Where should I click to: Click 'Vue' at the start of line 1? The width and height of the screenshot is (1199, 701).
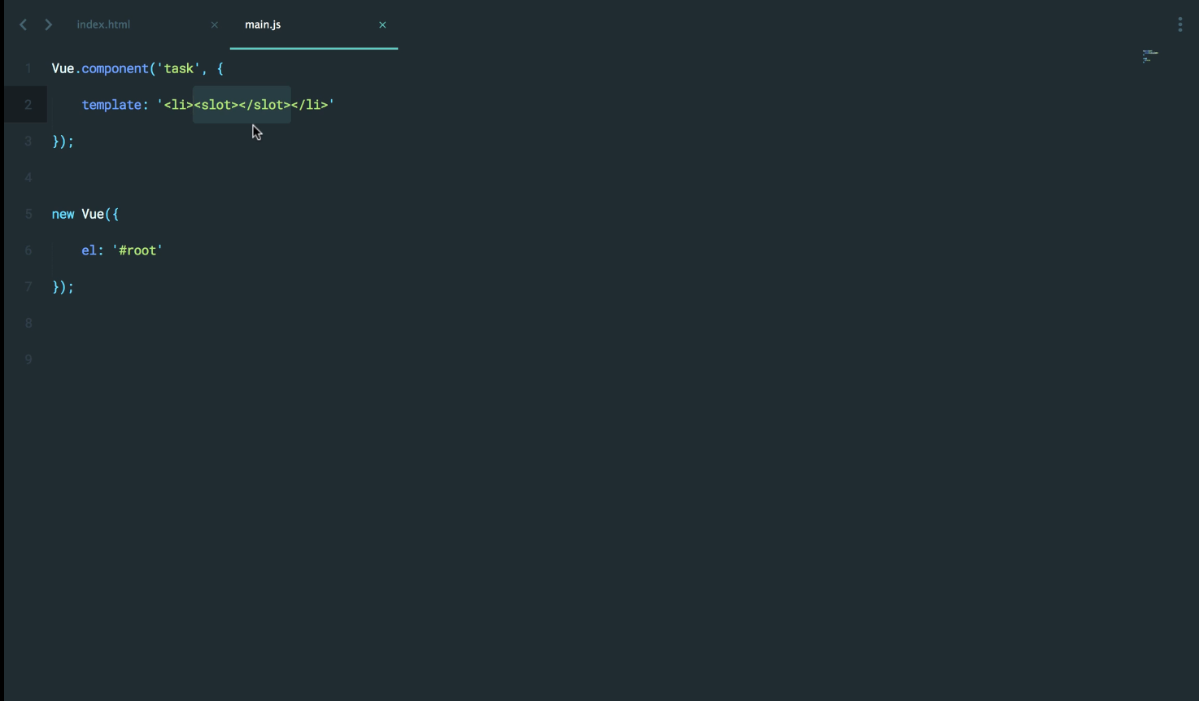tap(63, 68)
